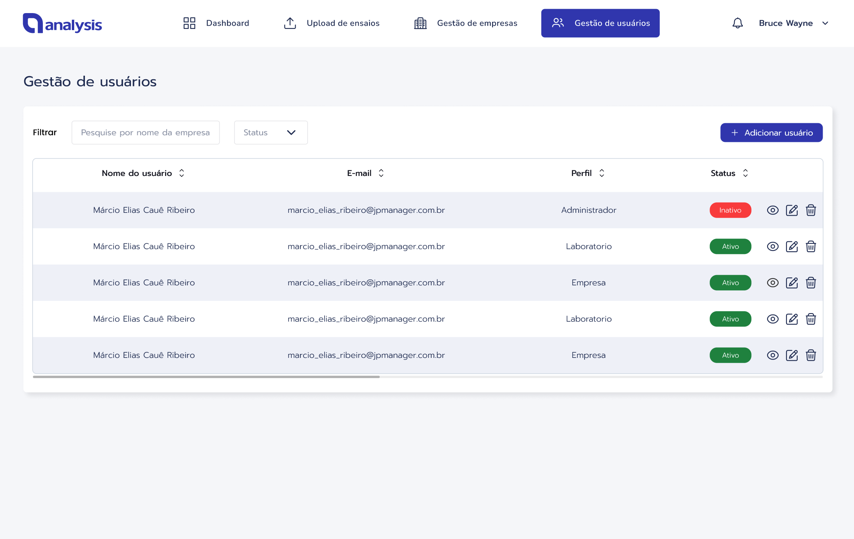Image resolution: width=854 pixels, height=539 pixels.
Task: Click the notification bell icon
Action: tap(737, 23)
